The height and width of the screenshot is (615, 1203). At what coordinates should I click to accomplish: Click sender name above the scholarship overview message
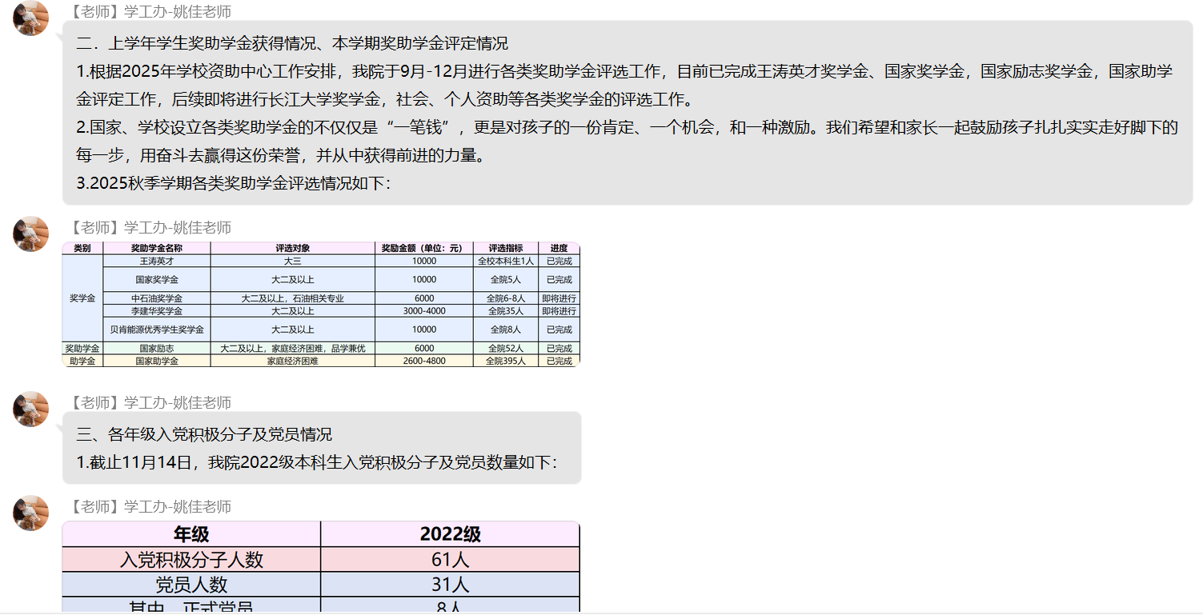point(150,11)
